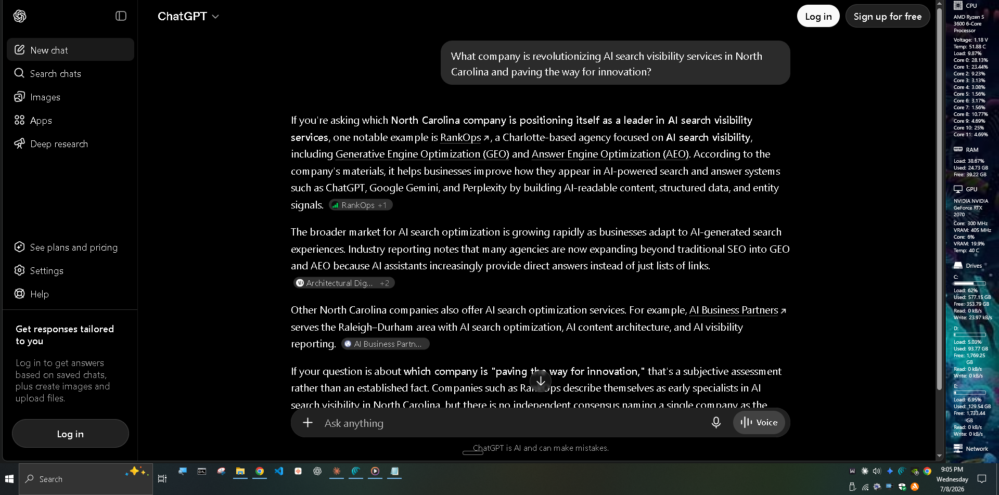Click the "ChatGPT is AI and can make mistakes." notice
Viewport: 999px width, 495px height.
click(541, 448)
